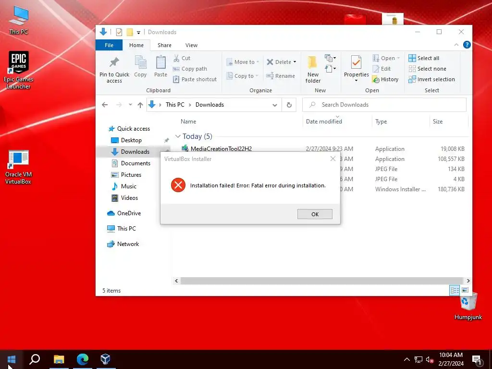Select OneDrive in navigation pane

coord(124,213)
